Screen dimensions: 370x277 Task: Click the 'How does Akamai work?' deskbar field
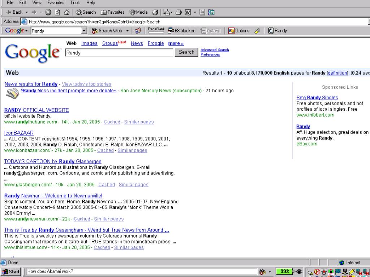pyautogui.click(x=142, y=272)
